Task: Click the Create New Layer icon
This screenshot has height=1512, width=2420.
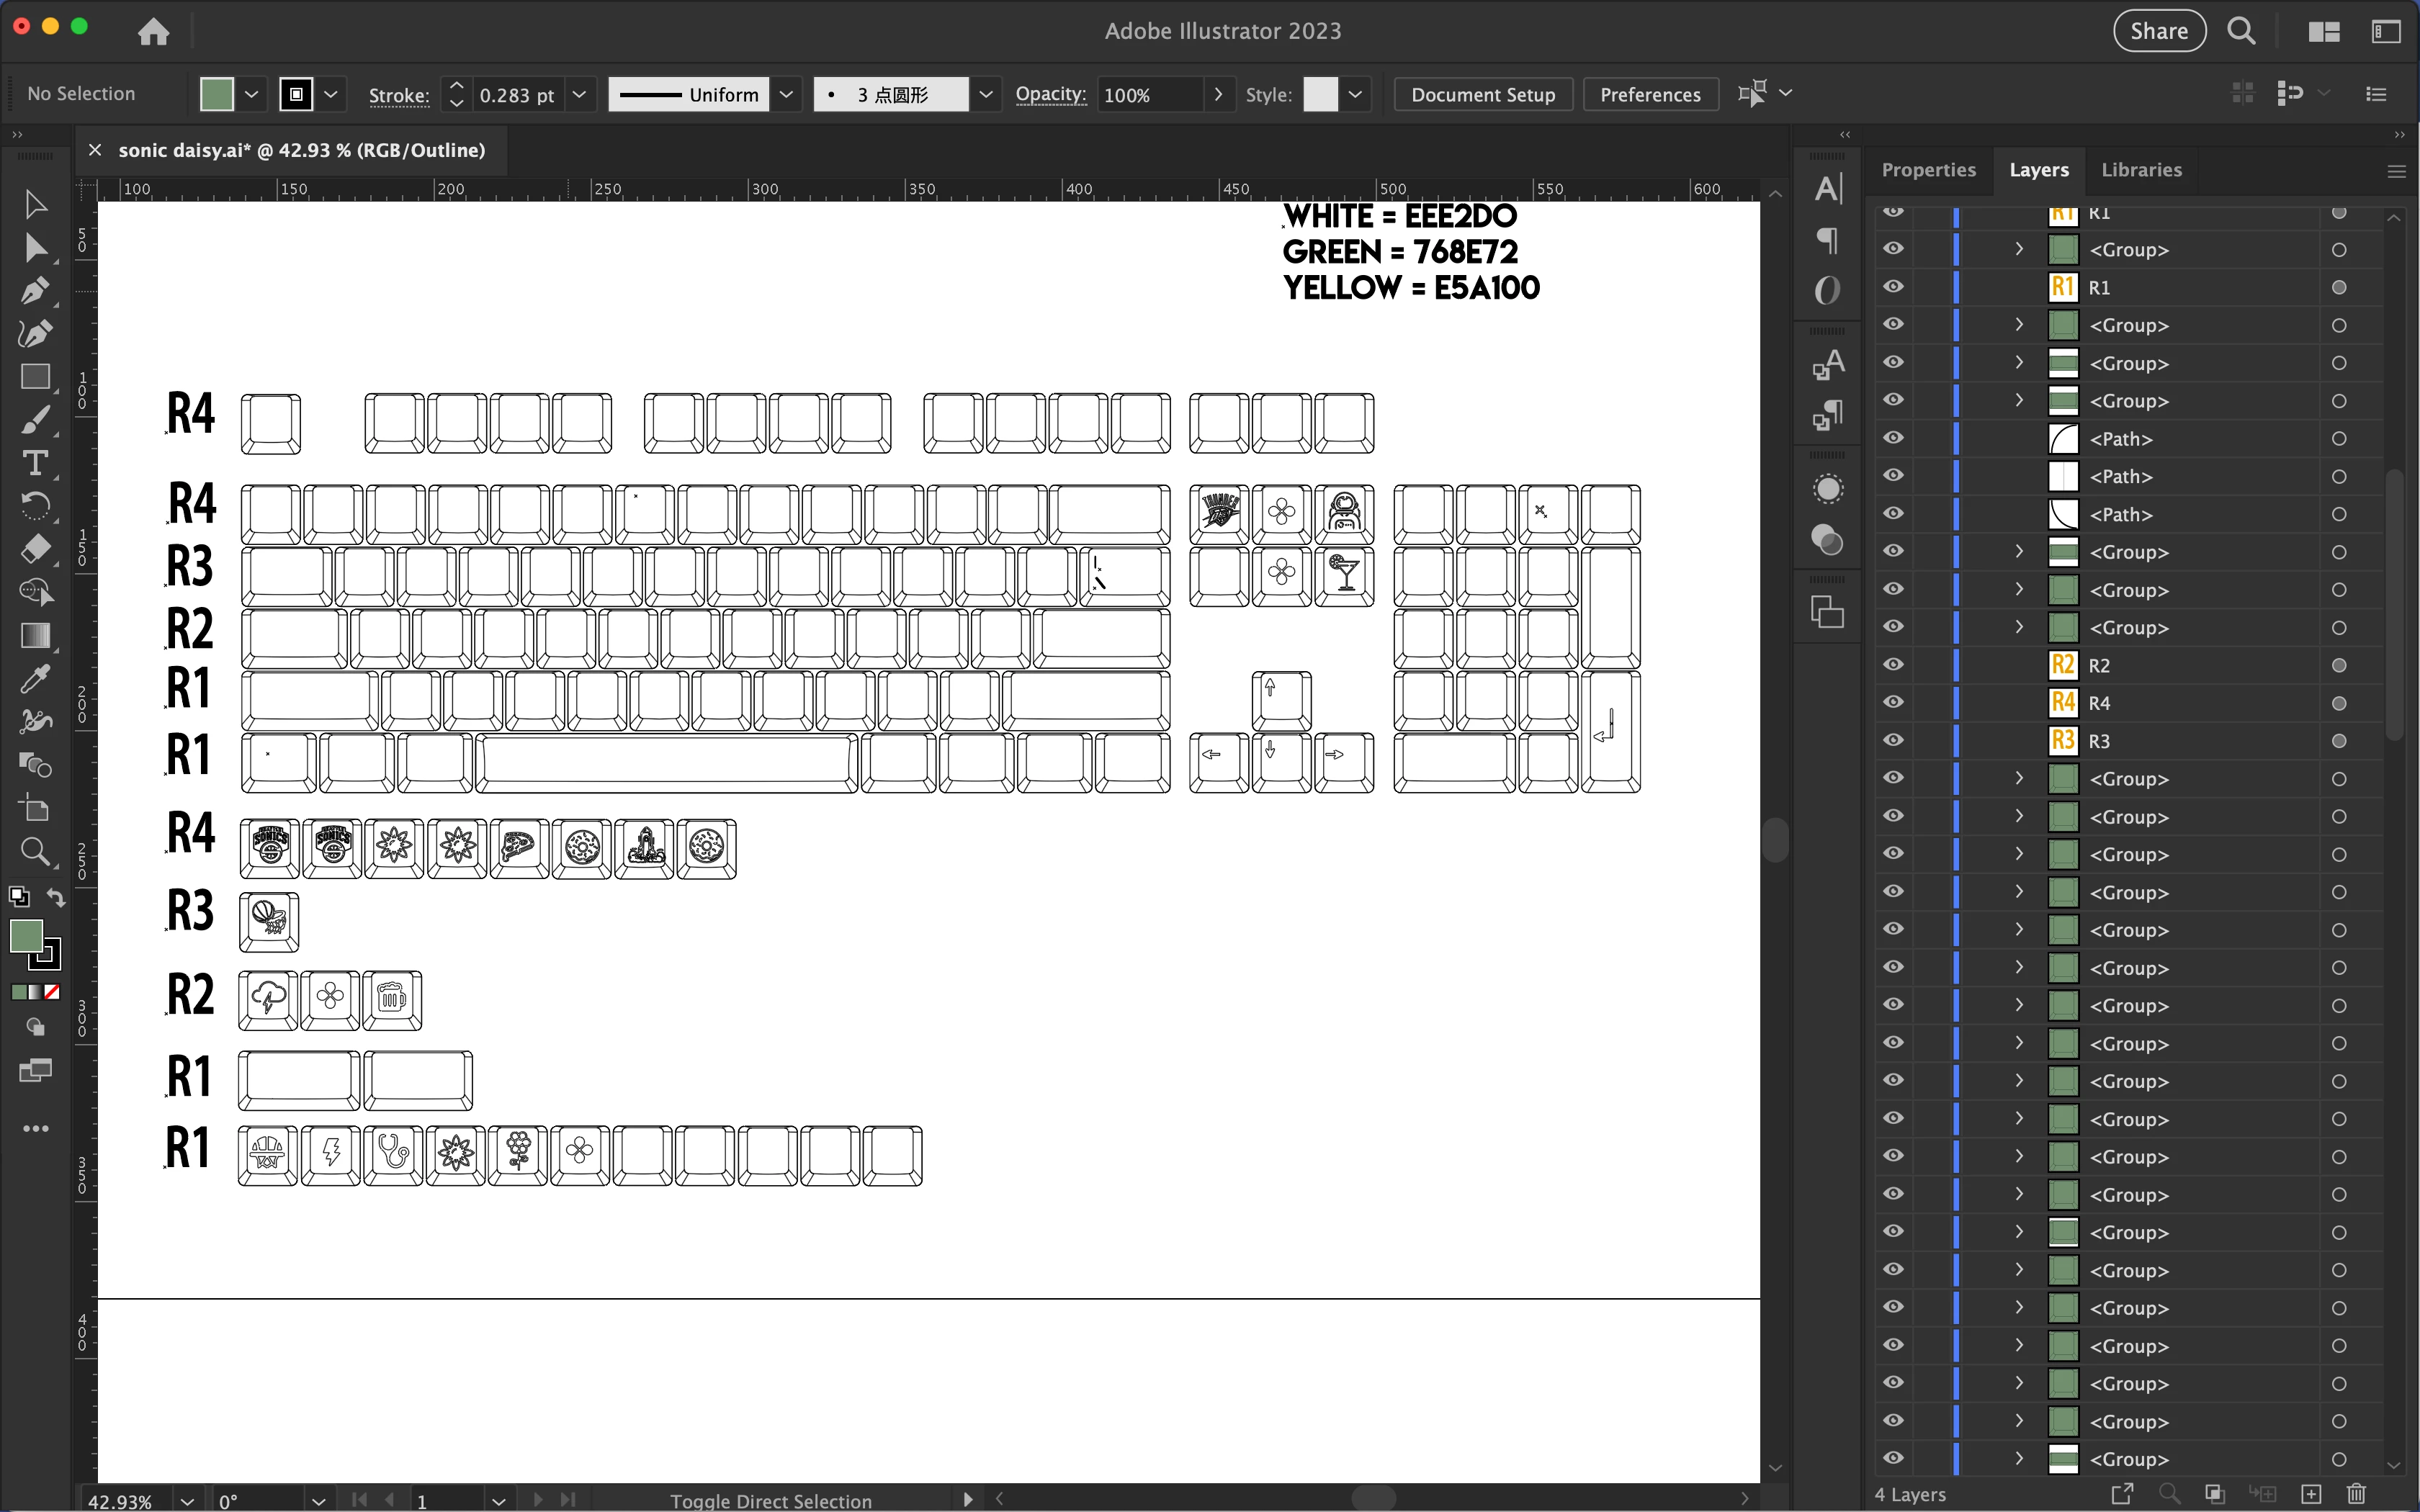Action: tap(2310, 1494)
